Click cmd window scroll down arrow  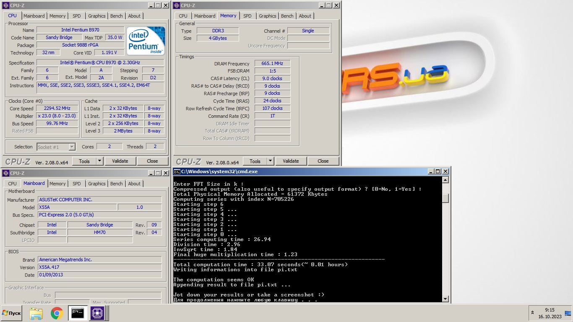445,299
